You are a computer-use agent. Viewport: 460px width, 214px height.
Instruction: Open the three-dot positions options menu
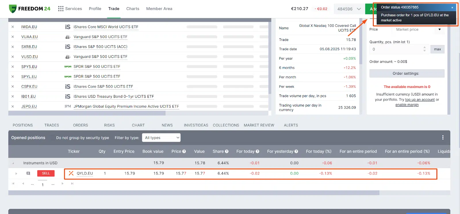click(x=443, y=138)
